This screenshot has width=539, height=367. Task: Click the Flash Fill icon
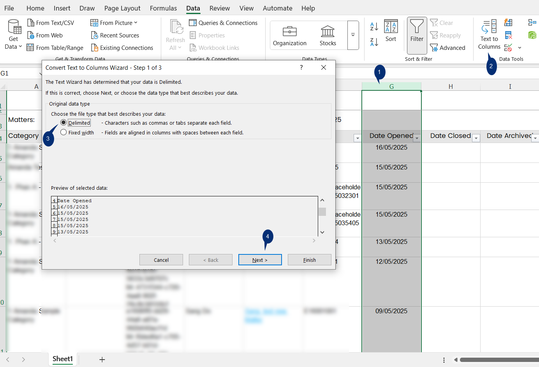pos(508,23)
